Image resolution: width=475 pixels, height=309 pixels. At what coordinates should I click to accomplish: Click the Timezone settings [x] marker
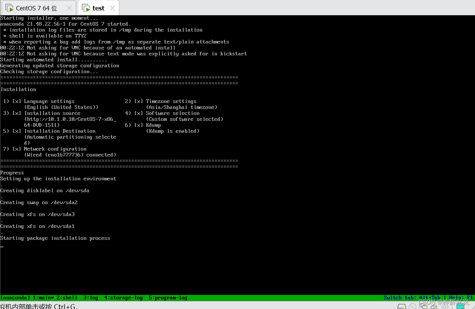(139, 101)
